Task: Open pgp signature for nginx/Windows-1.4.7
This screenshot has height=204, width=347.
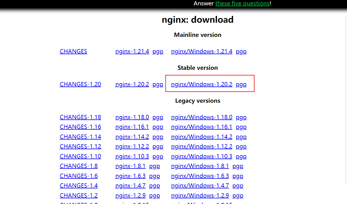Action: pos(238,186)
